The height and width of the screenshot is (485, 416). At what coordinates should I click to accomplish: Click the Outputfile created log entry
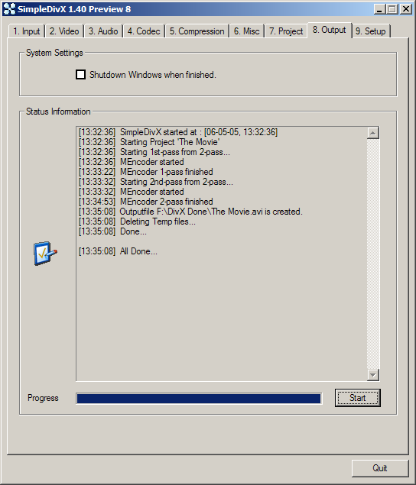tap(190, 212)
